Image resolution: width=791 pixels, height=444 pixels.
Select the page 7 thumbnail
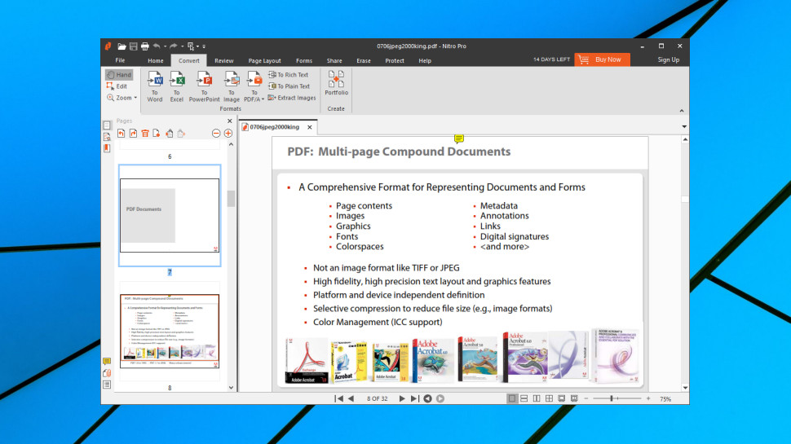(x=170, y=215)
